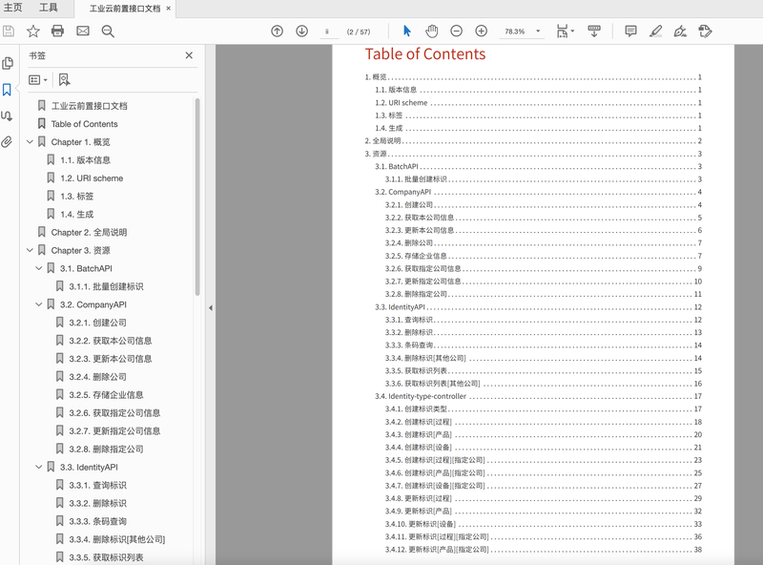The height and width of the screenshot is (565, 763).
Task: Click the page number input field
Action: point(327,31)
